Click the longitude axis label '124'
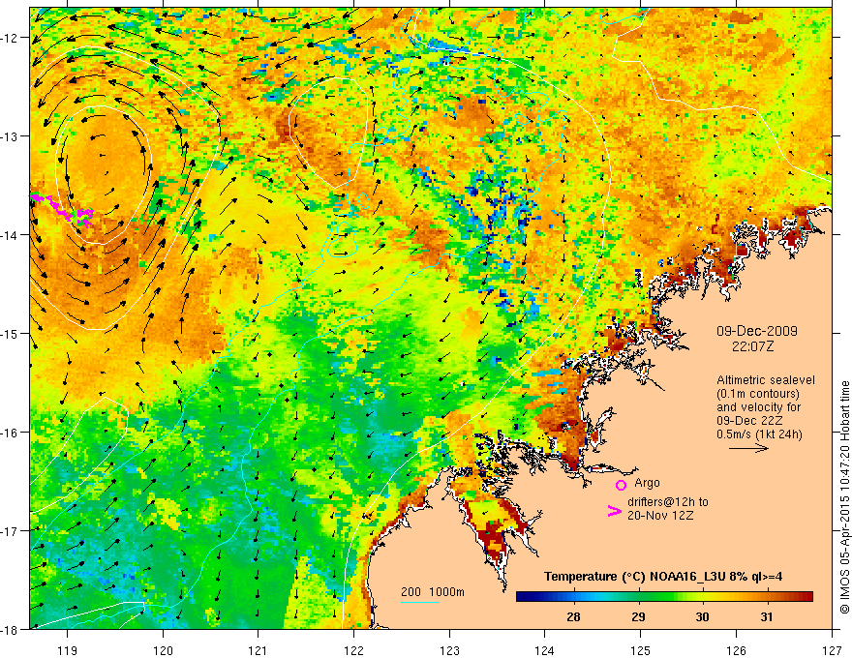Image resolution: width=852 pixels, height=658 pixels. (545, 650)
